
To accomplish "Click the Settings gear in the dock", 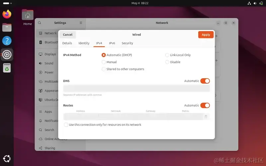I will (x=7, y=54).
